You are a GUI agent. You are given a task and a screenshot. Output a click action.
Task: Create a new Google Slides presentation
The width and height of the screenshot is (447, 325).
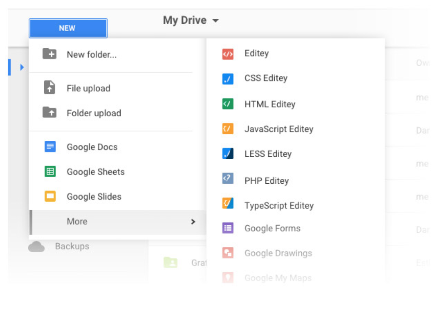[94, 196]
